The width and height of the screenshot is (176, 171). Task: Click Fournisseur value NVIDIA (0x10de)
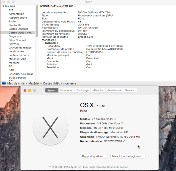tap(88, 28)
